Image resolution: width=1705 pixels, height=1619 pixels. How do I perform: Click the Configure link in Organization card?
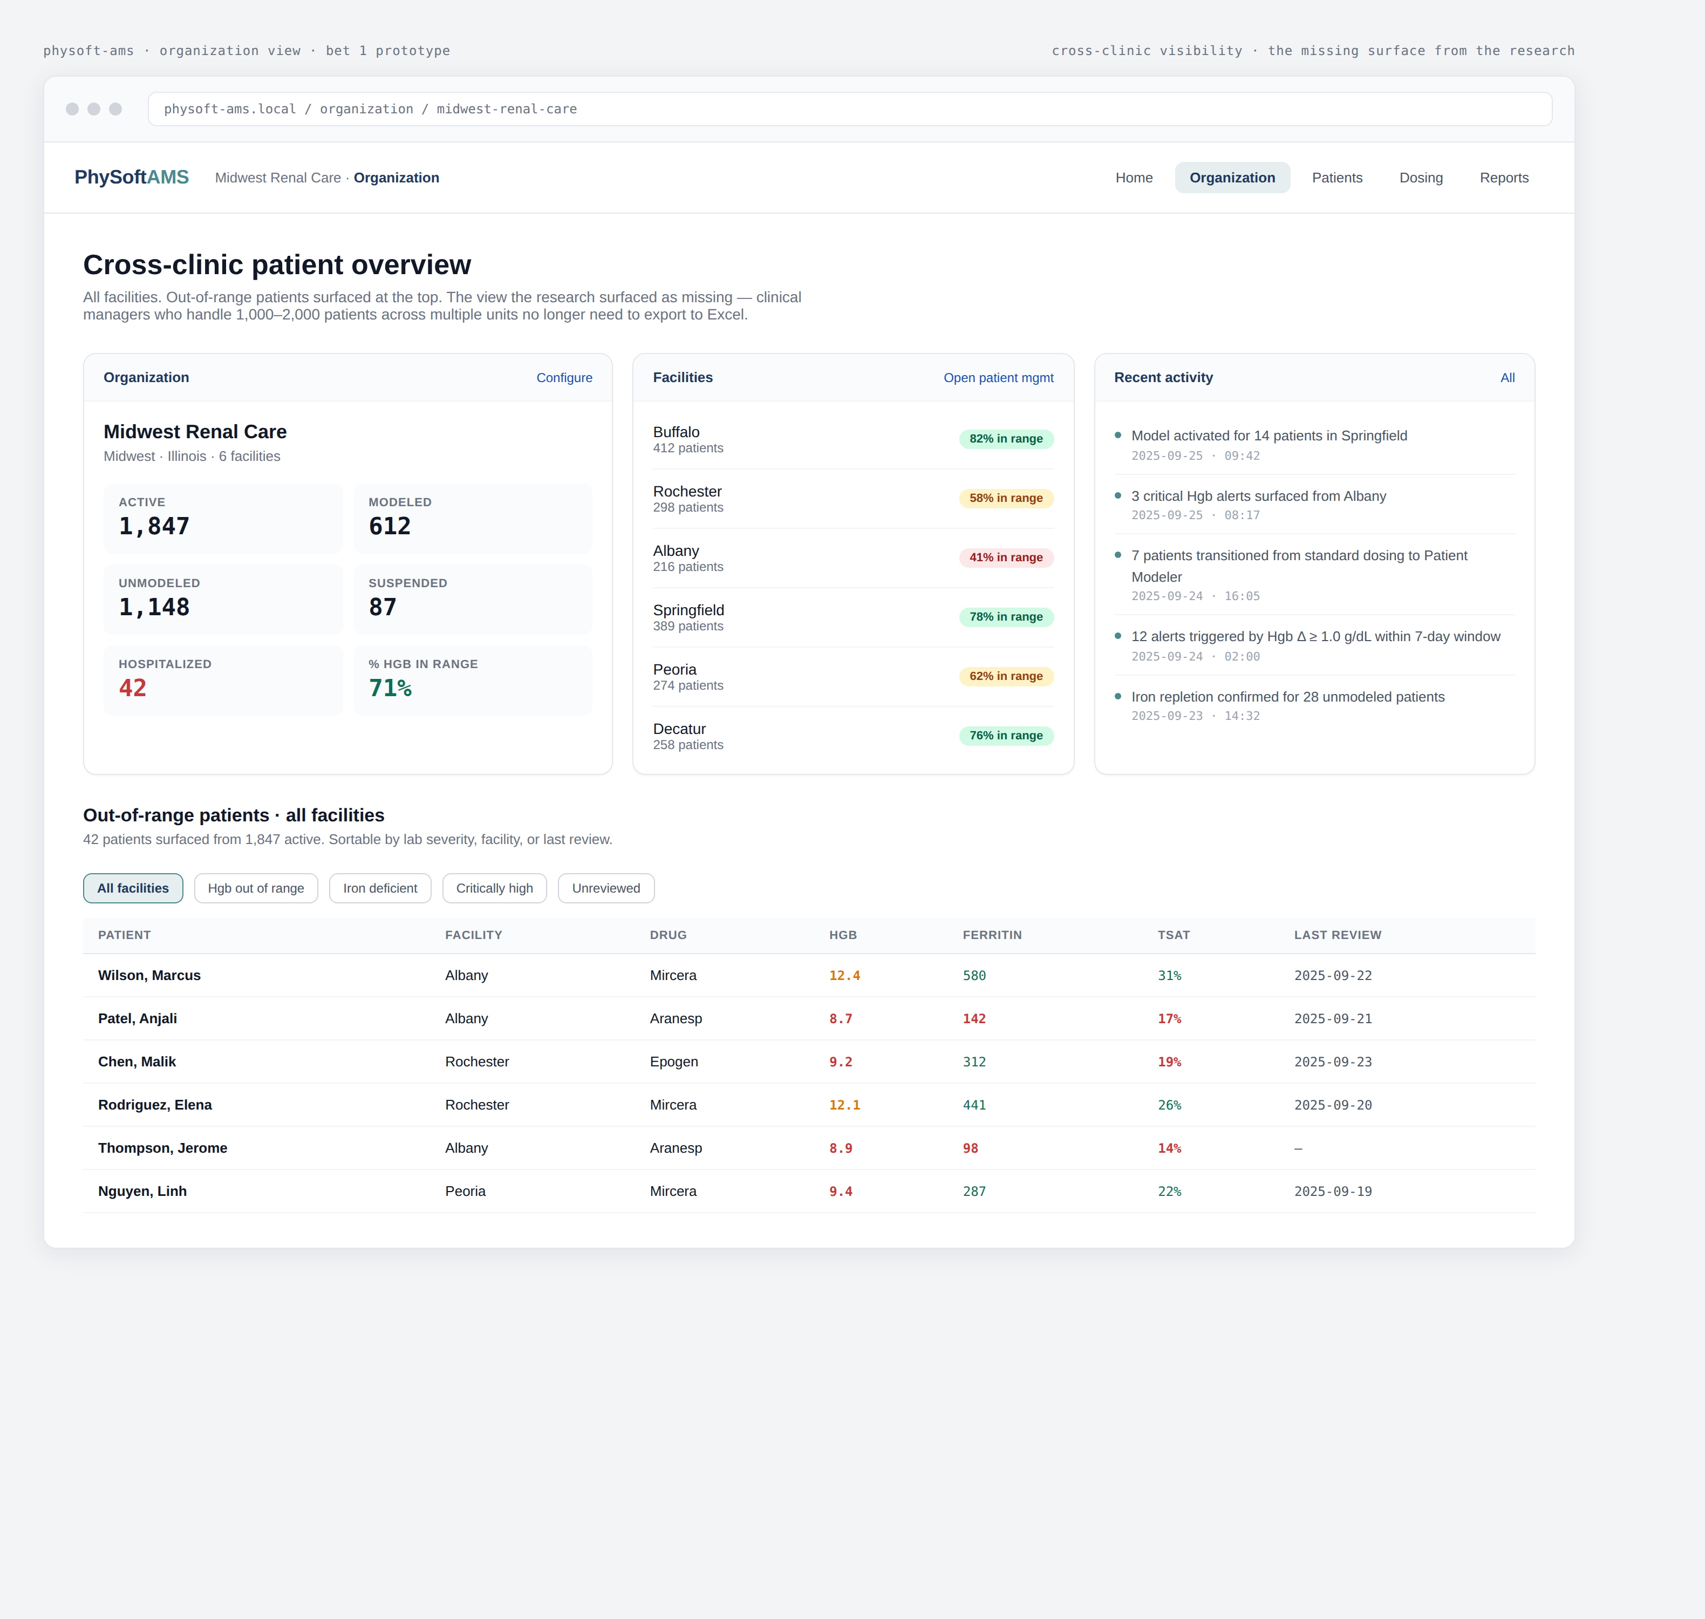[x=563, y=378]
